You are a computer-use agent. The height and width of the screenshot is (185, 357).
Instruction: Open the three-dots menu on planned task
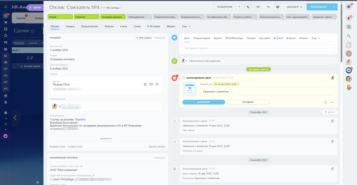(332, 102)
